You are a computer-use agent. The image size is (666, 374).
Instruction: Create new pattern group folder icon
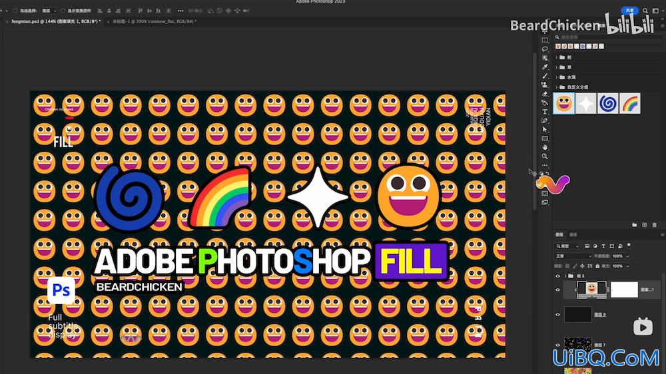634,224
